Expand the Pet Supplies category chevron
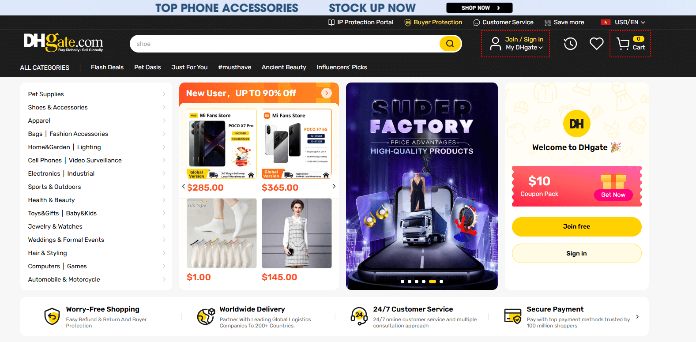This screenshot has height=342, width=696. 164,94
